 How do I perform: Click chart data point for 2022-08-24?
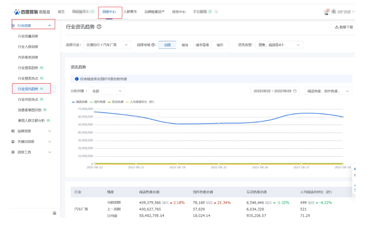point(177,124)
